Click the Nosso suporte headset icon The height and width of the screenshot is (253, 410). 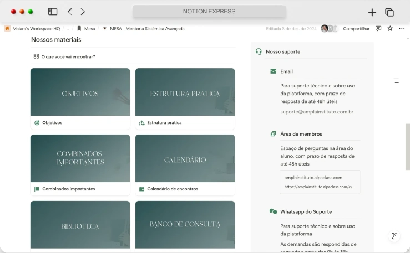pyautogui.click(x=259, y=51)
